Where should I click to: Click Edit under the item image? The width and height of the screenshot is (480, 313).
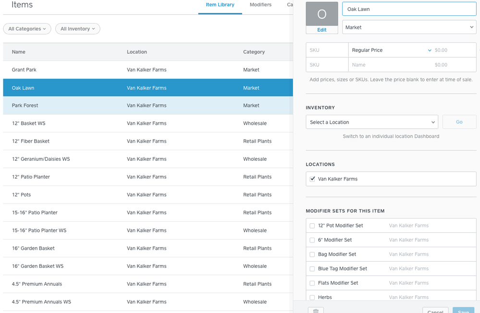coord(322,30)
